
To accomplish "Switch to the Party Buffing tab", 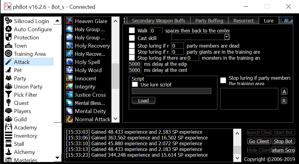I will [x=209, y=21].
